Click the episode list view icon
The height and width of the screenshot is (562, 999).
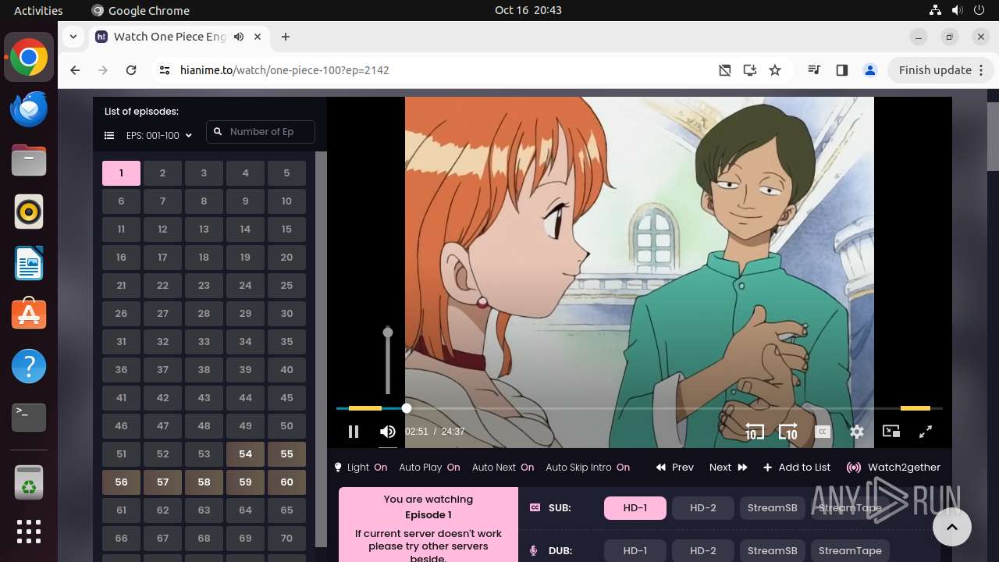[x=109, y=136]
